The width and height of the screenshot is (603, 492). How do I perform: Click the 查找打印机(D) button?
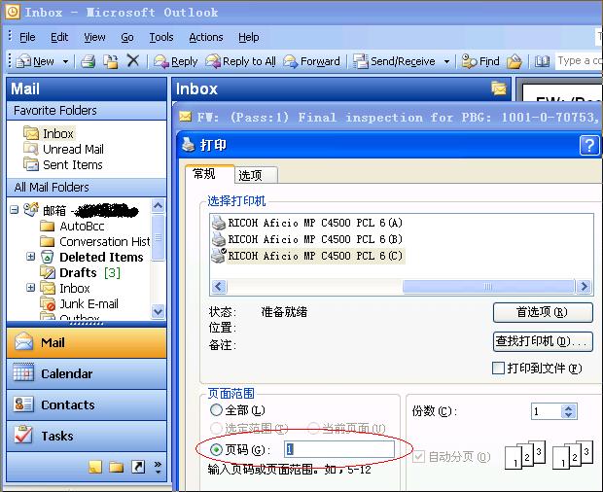coord(543,341)
